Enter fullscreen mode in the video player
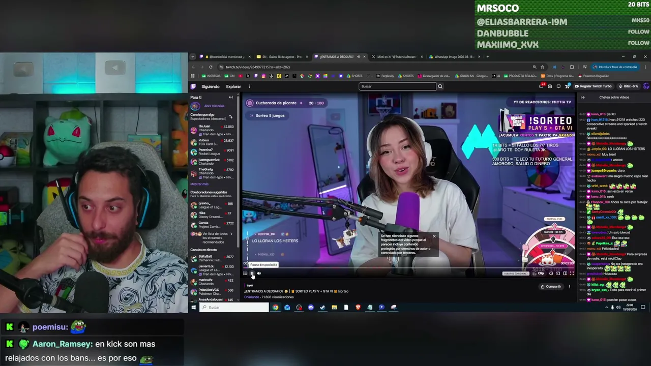 coord(572,273)
